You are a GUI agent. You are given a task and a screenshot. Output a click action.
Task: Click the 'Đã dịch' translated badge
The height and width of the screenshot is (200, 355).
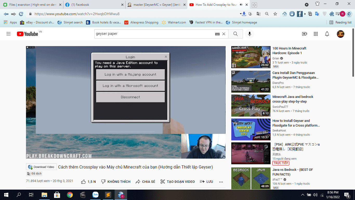34,173
